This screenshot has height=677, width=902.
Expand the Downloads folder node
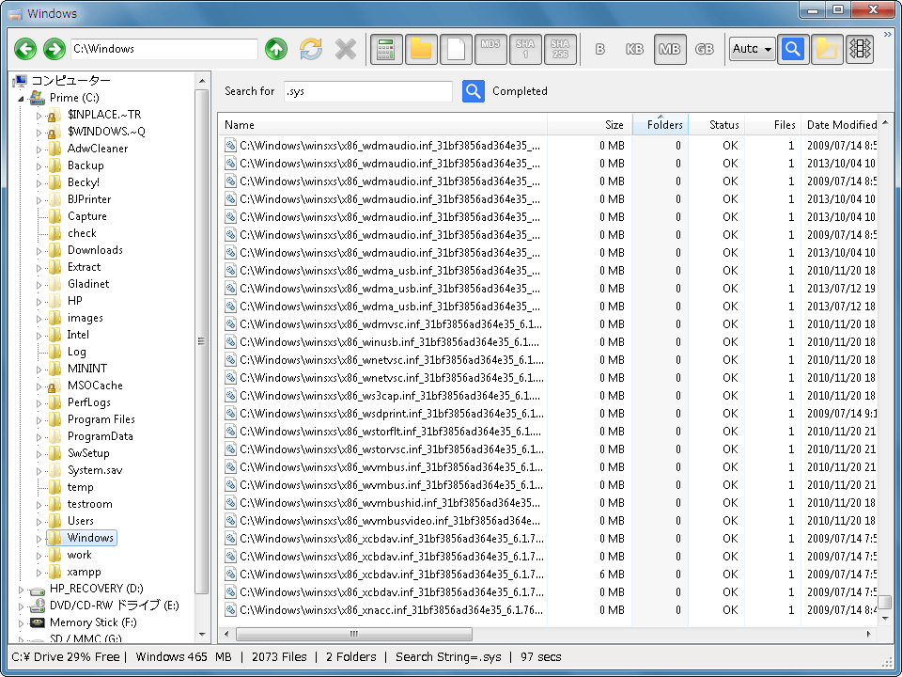[39, 251]
